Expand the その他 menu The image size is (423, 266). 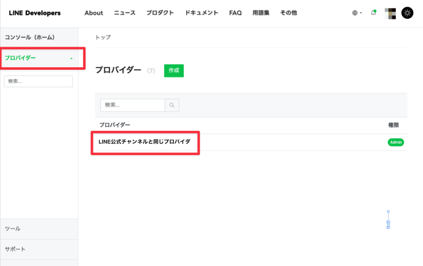click(x=288, y=13)
